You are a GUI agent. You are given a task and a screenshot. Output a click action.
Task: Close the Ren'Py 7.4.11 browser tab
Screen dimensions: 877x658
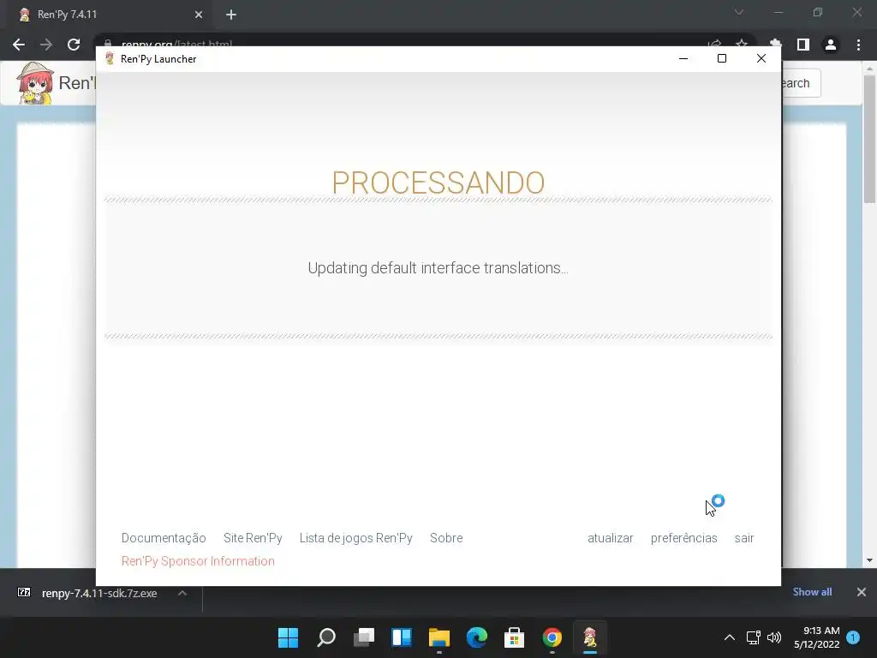click(x=199, y=15)
